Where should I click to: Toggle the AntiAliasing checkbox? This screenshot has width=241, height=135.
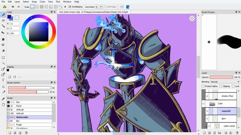pos(70,7)
